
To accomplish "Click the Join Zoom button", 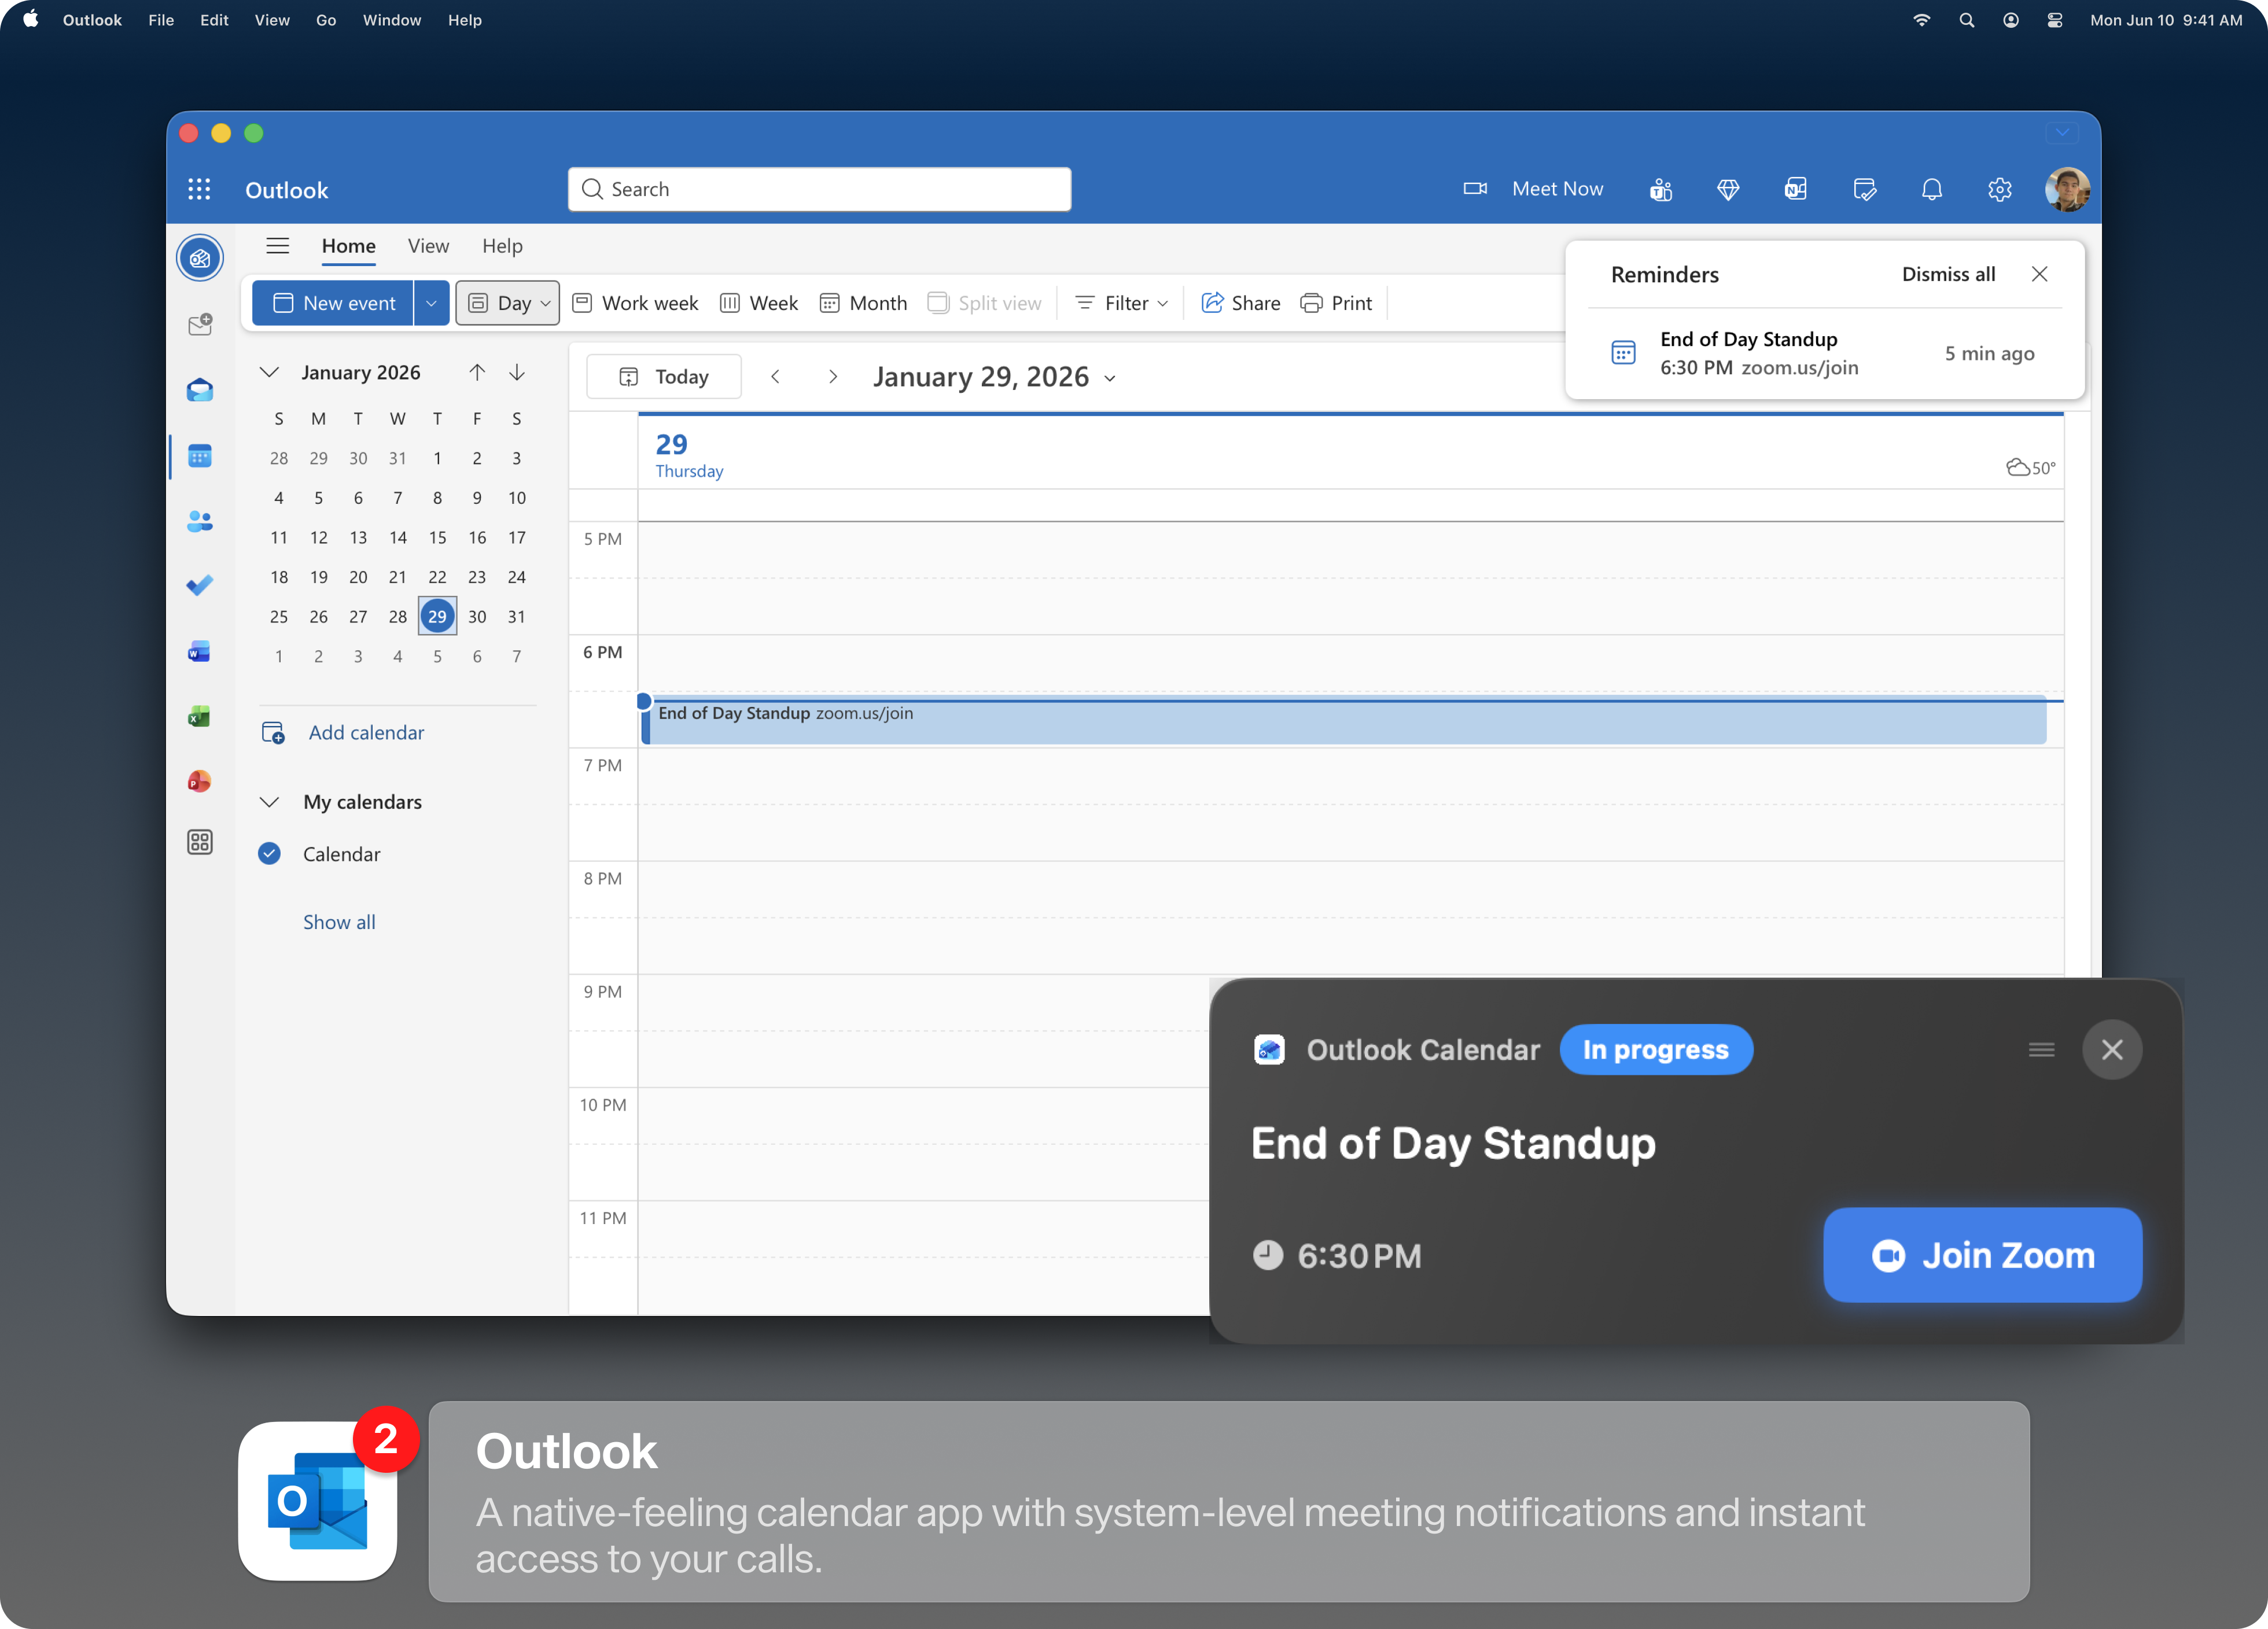I will tap(1982, 1255).
